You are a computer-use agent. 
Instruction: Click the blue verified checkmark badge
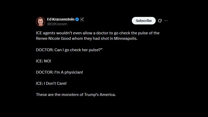(77, 19)
